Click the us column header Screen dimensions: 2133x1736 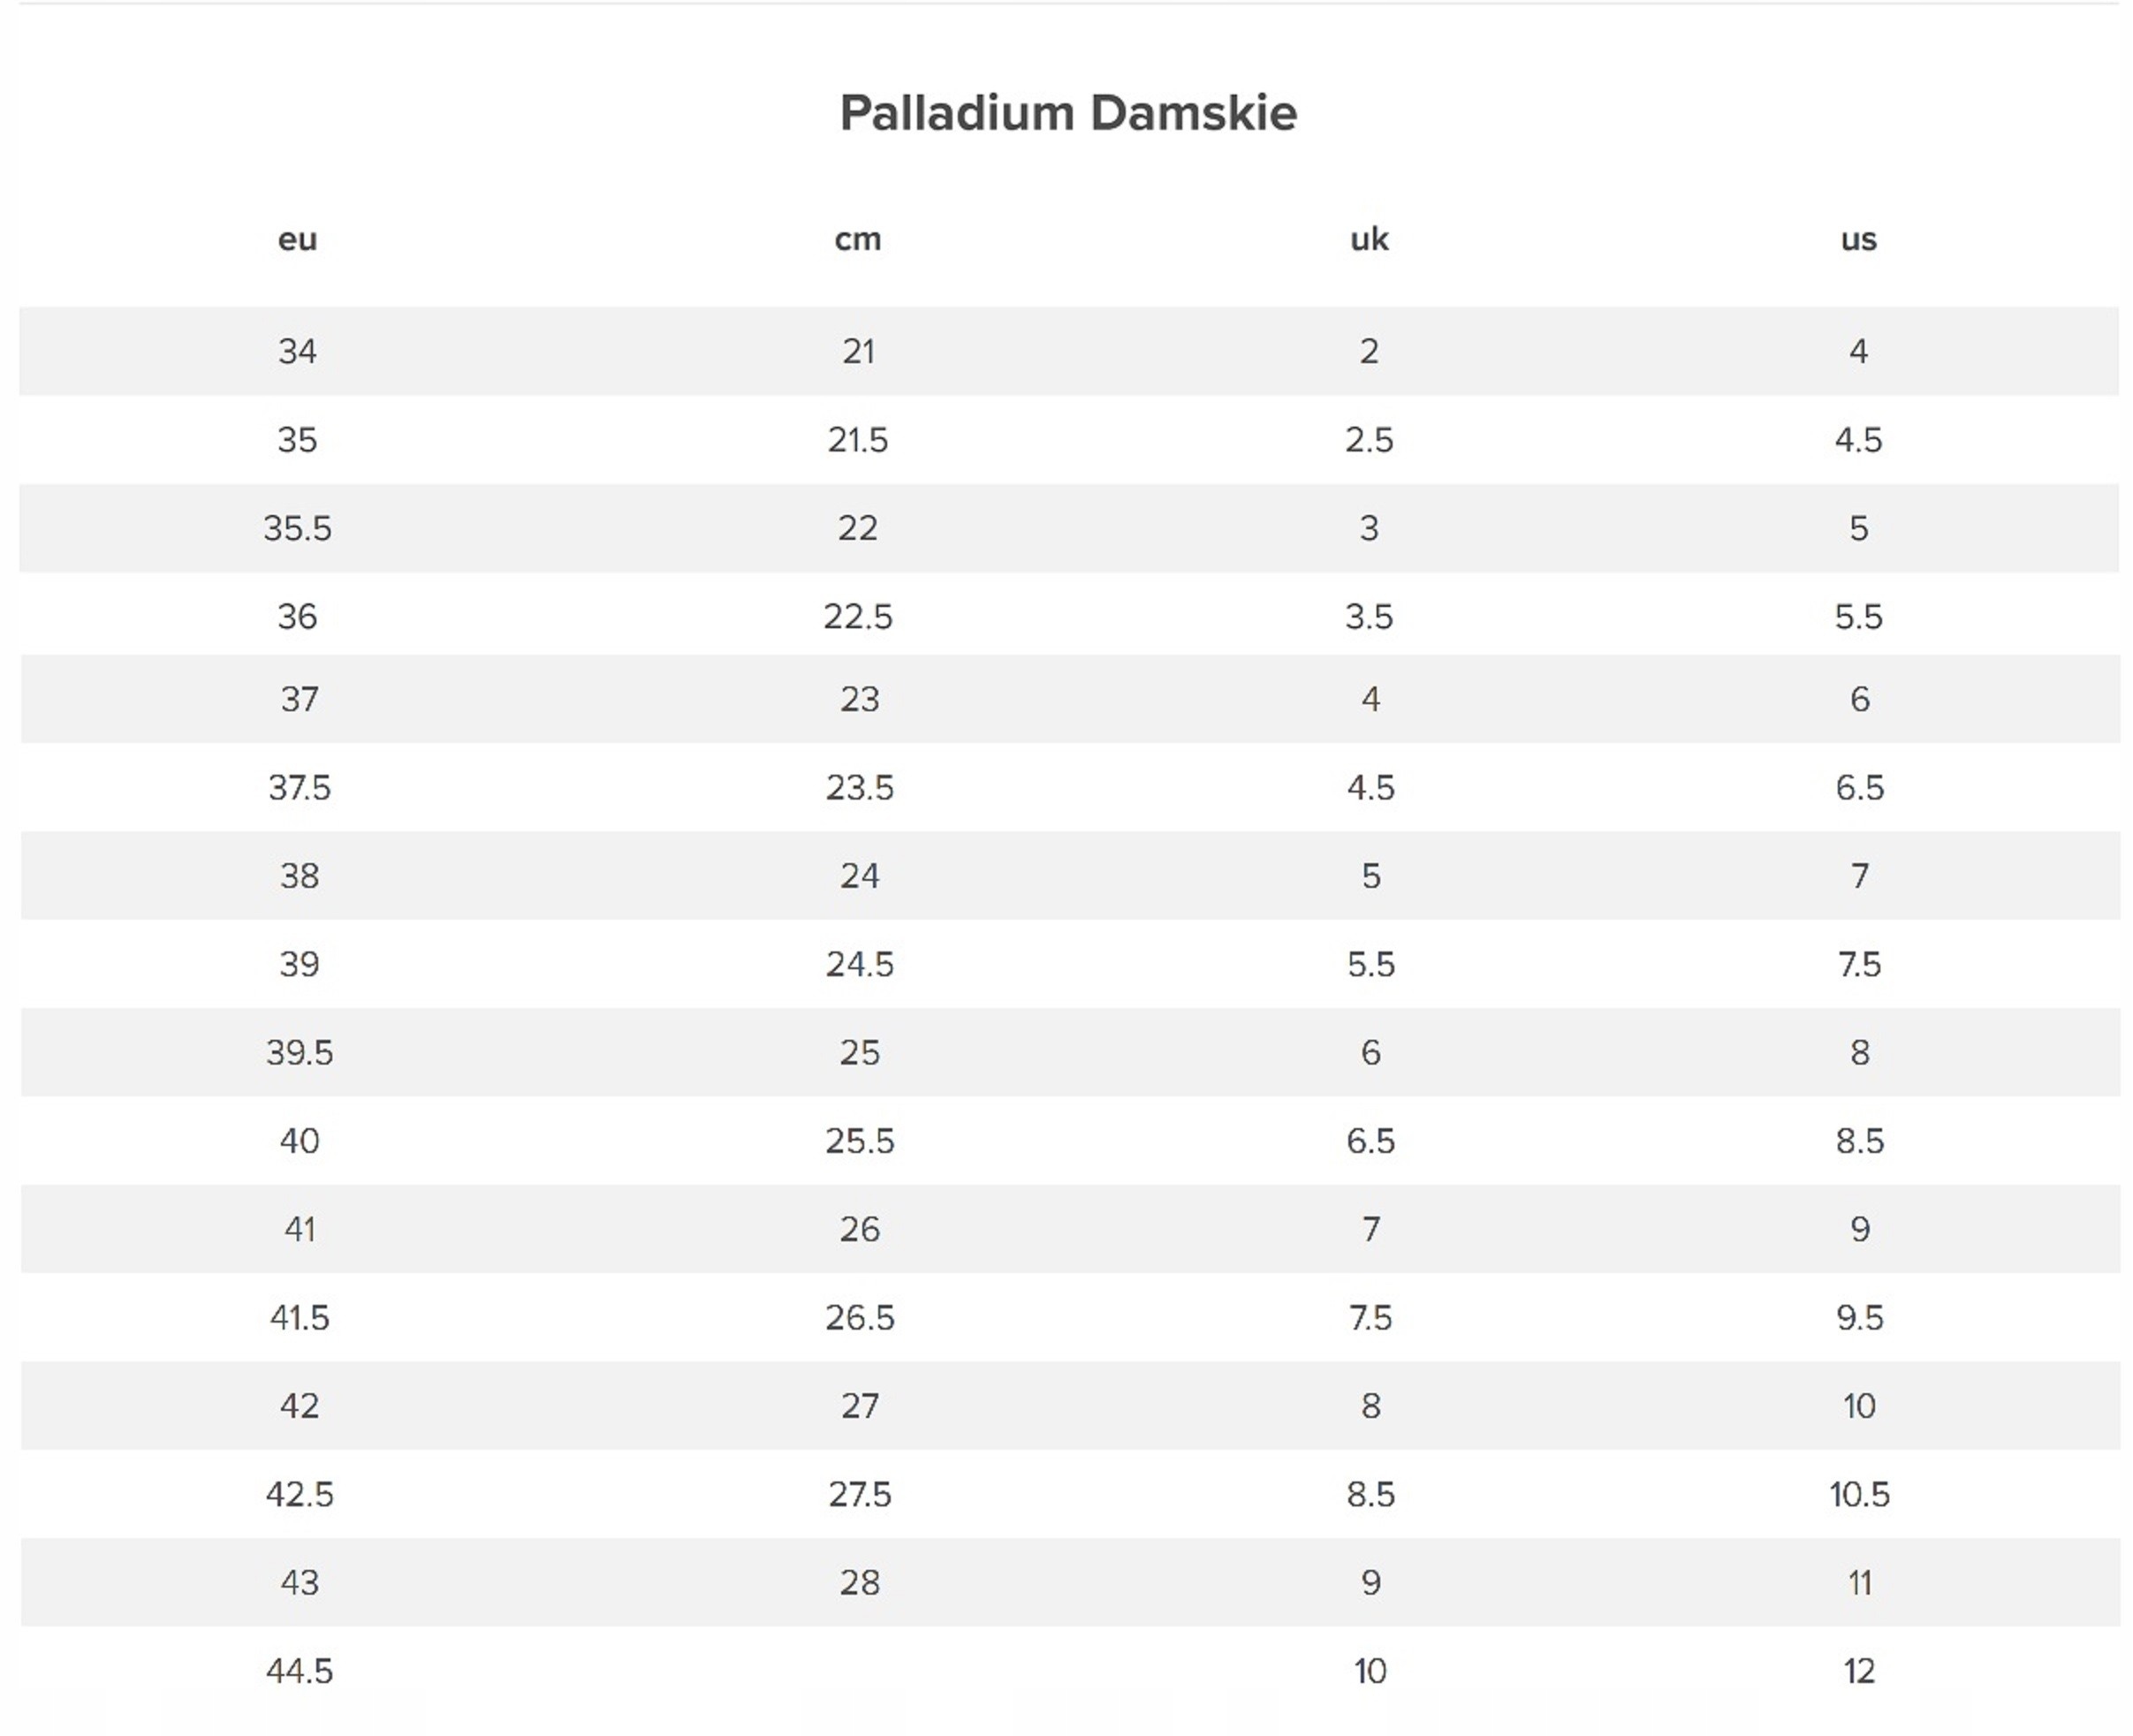1858,240
